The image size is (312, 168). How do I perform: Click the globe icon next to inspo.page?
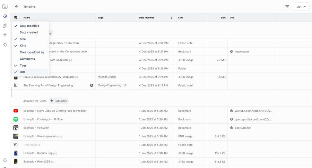232,51
